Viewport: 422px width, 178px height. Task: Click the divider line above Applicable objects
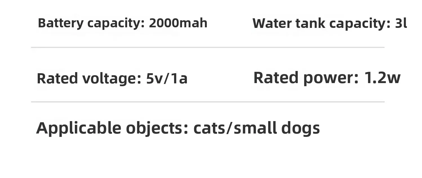[x=208, y=102]
